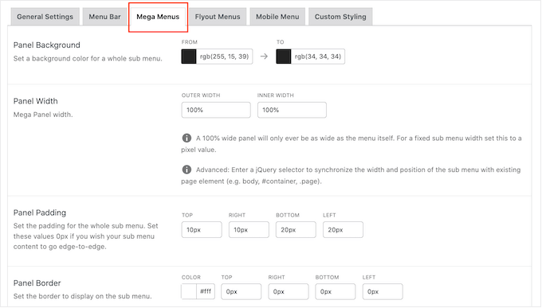Click the 'Mega Panel width.' description

(43, 115)
